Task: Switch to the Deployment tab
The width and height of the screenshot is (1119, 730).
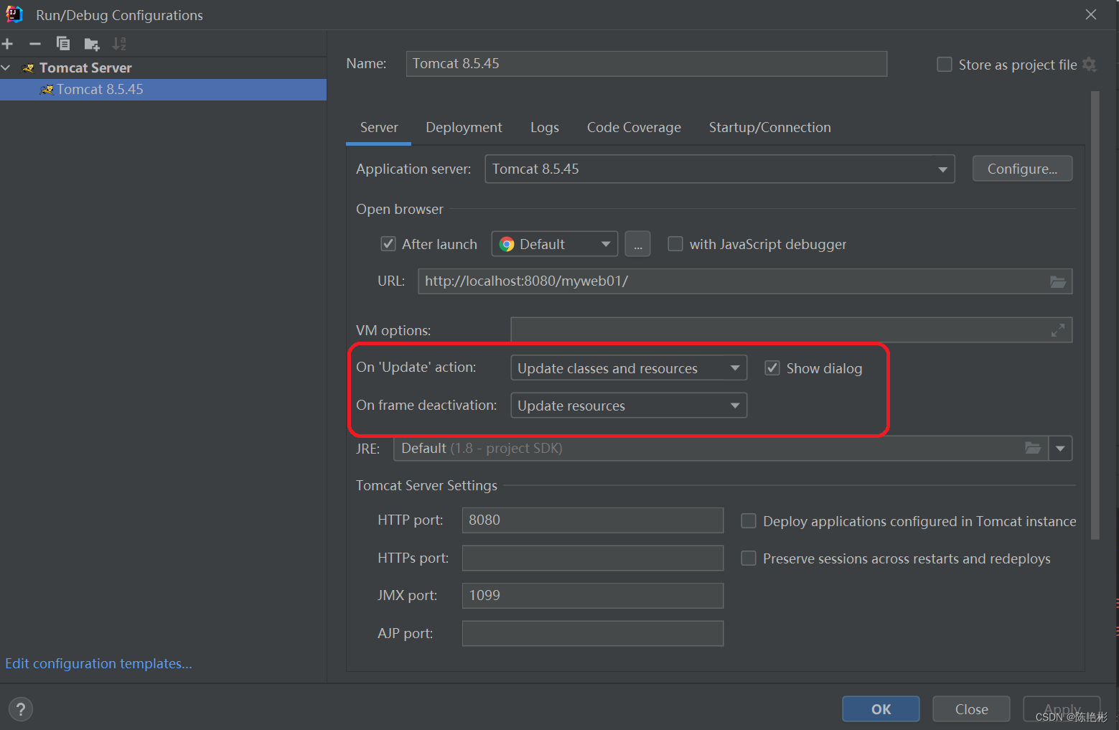Action: coord(464,128)
